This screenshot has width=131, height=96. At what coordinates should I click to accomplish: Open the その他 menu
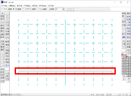tap(42, 6)
